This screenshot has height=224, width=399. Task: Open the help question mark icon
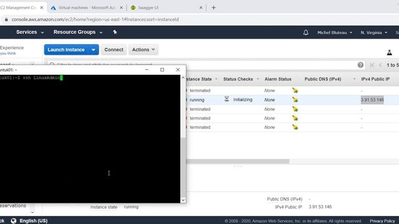(x=360, y=65)
